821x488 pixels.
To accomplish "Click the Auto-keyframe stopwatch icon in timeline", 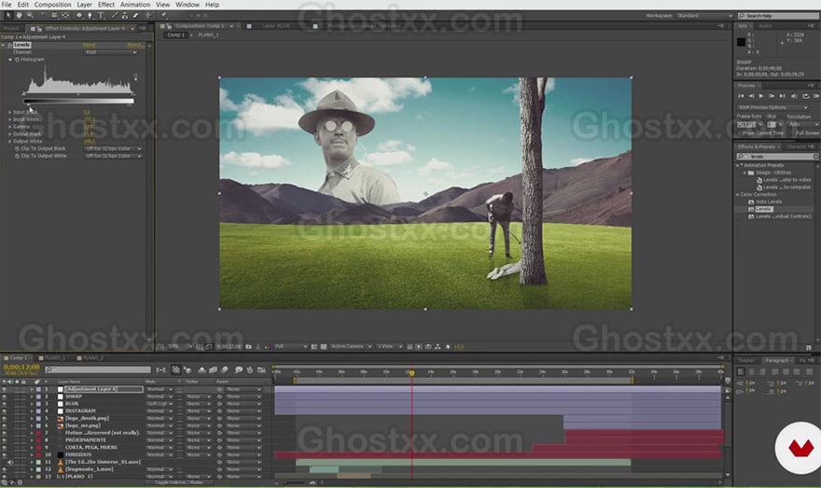I will (x=250, y=369).
